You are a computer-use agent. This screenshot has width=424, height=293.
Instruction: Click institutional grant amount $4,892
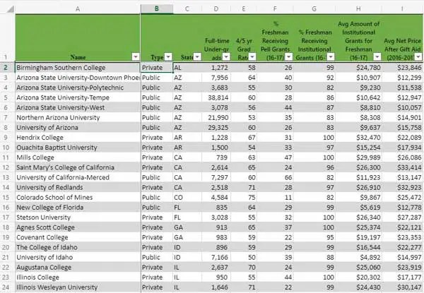click(358, 258)
